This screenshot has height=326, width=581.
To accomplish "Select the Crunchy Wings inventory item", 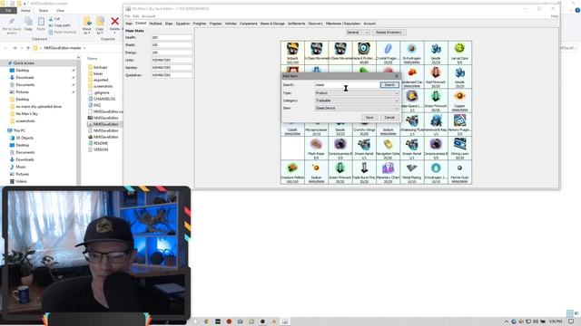I will 364,129.
